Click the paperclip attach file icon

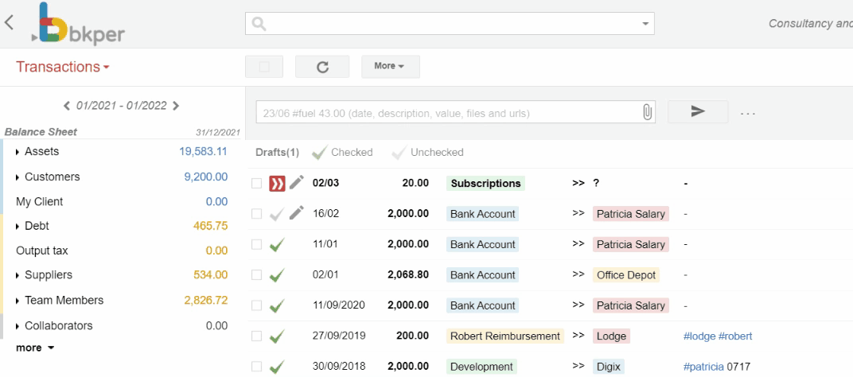tap(648, 113)
